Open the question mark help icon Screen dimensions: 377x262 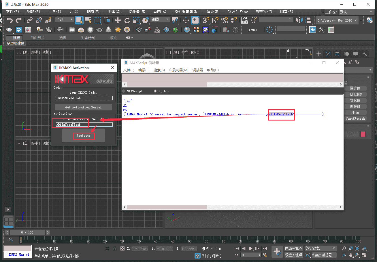point(235,30)
